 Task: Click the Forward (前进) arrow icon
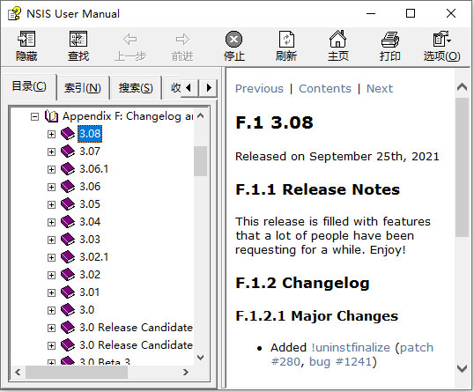(182, 39)
